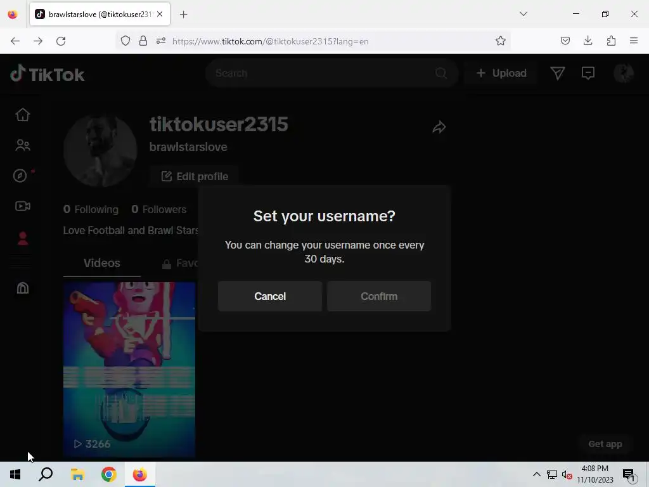Switch to the locked Favorites tab
The width and height of the screenshot is (649, 487).
coord(180,263)
